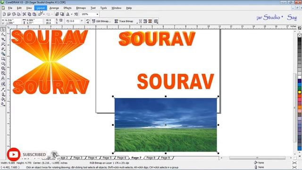Screen dimensions: 302x170
Task: Click the Paste icon in toolbar
Action: (34, 14)
